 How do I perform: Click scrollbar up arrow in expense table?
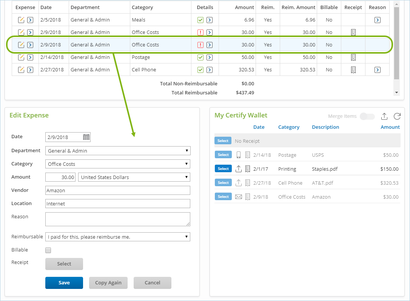pyautogui.click(x=397, y=4)
